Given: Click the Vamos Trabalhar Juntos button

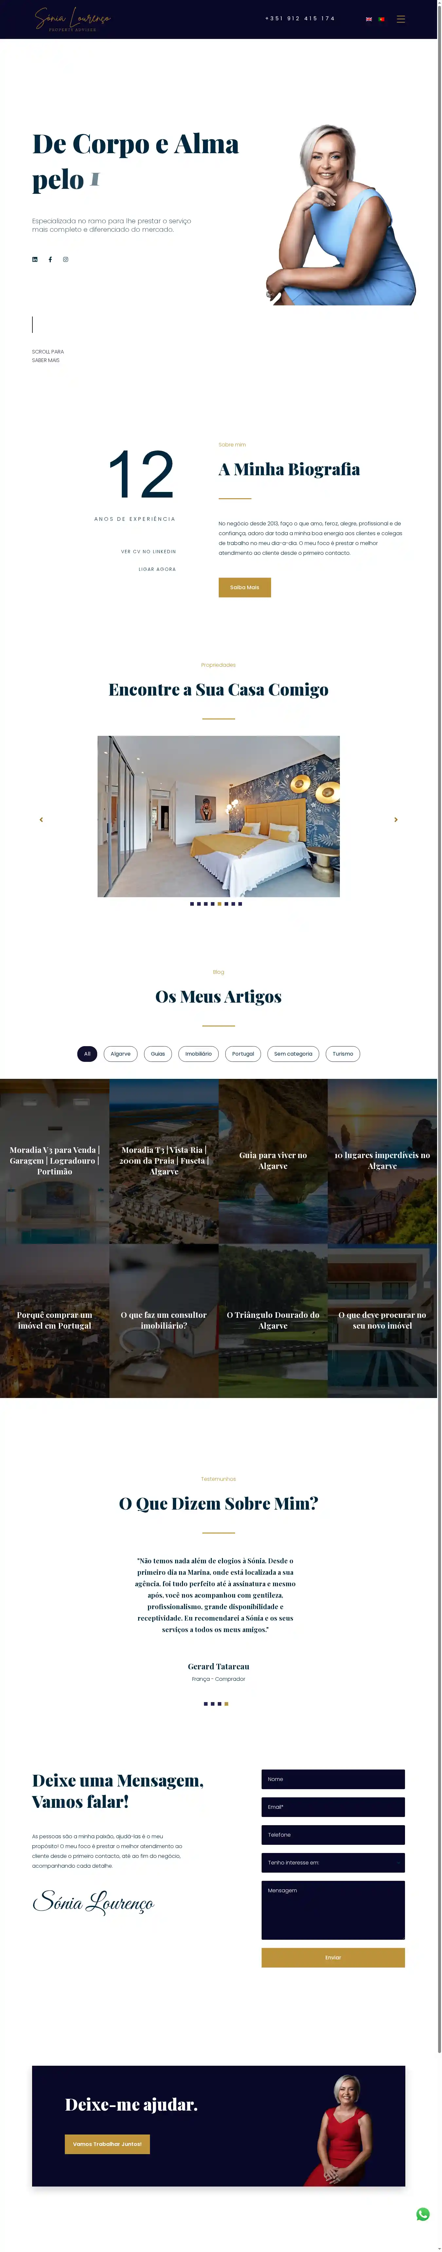Looking at the screenshot, I should coord(107,2144).
